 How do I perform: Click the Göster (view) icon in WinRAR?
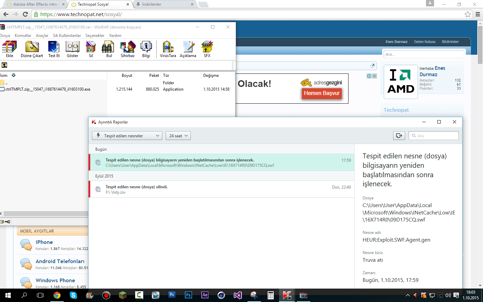pyautogui.click(x=72, y=49)
